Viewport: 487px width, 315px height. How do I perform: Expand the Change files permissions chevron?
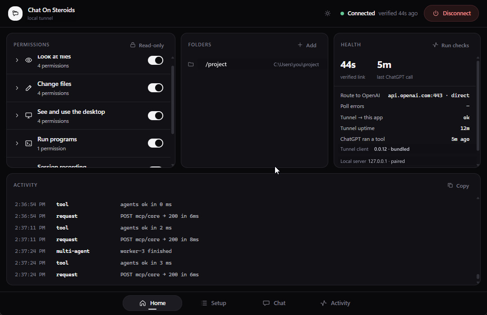point(17,88)
